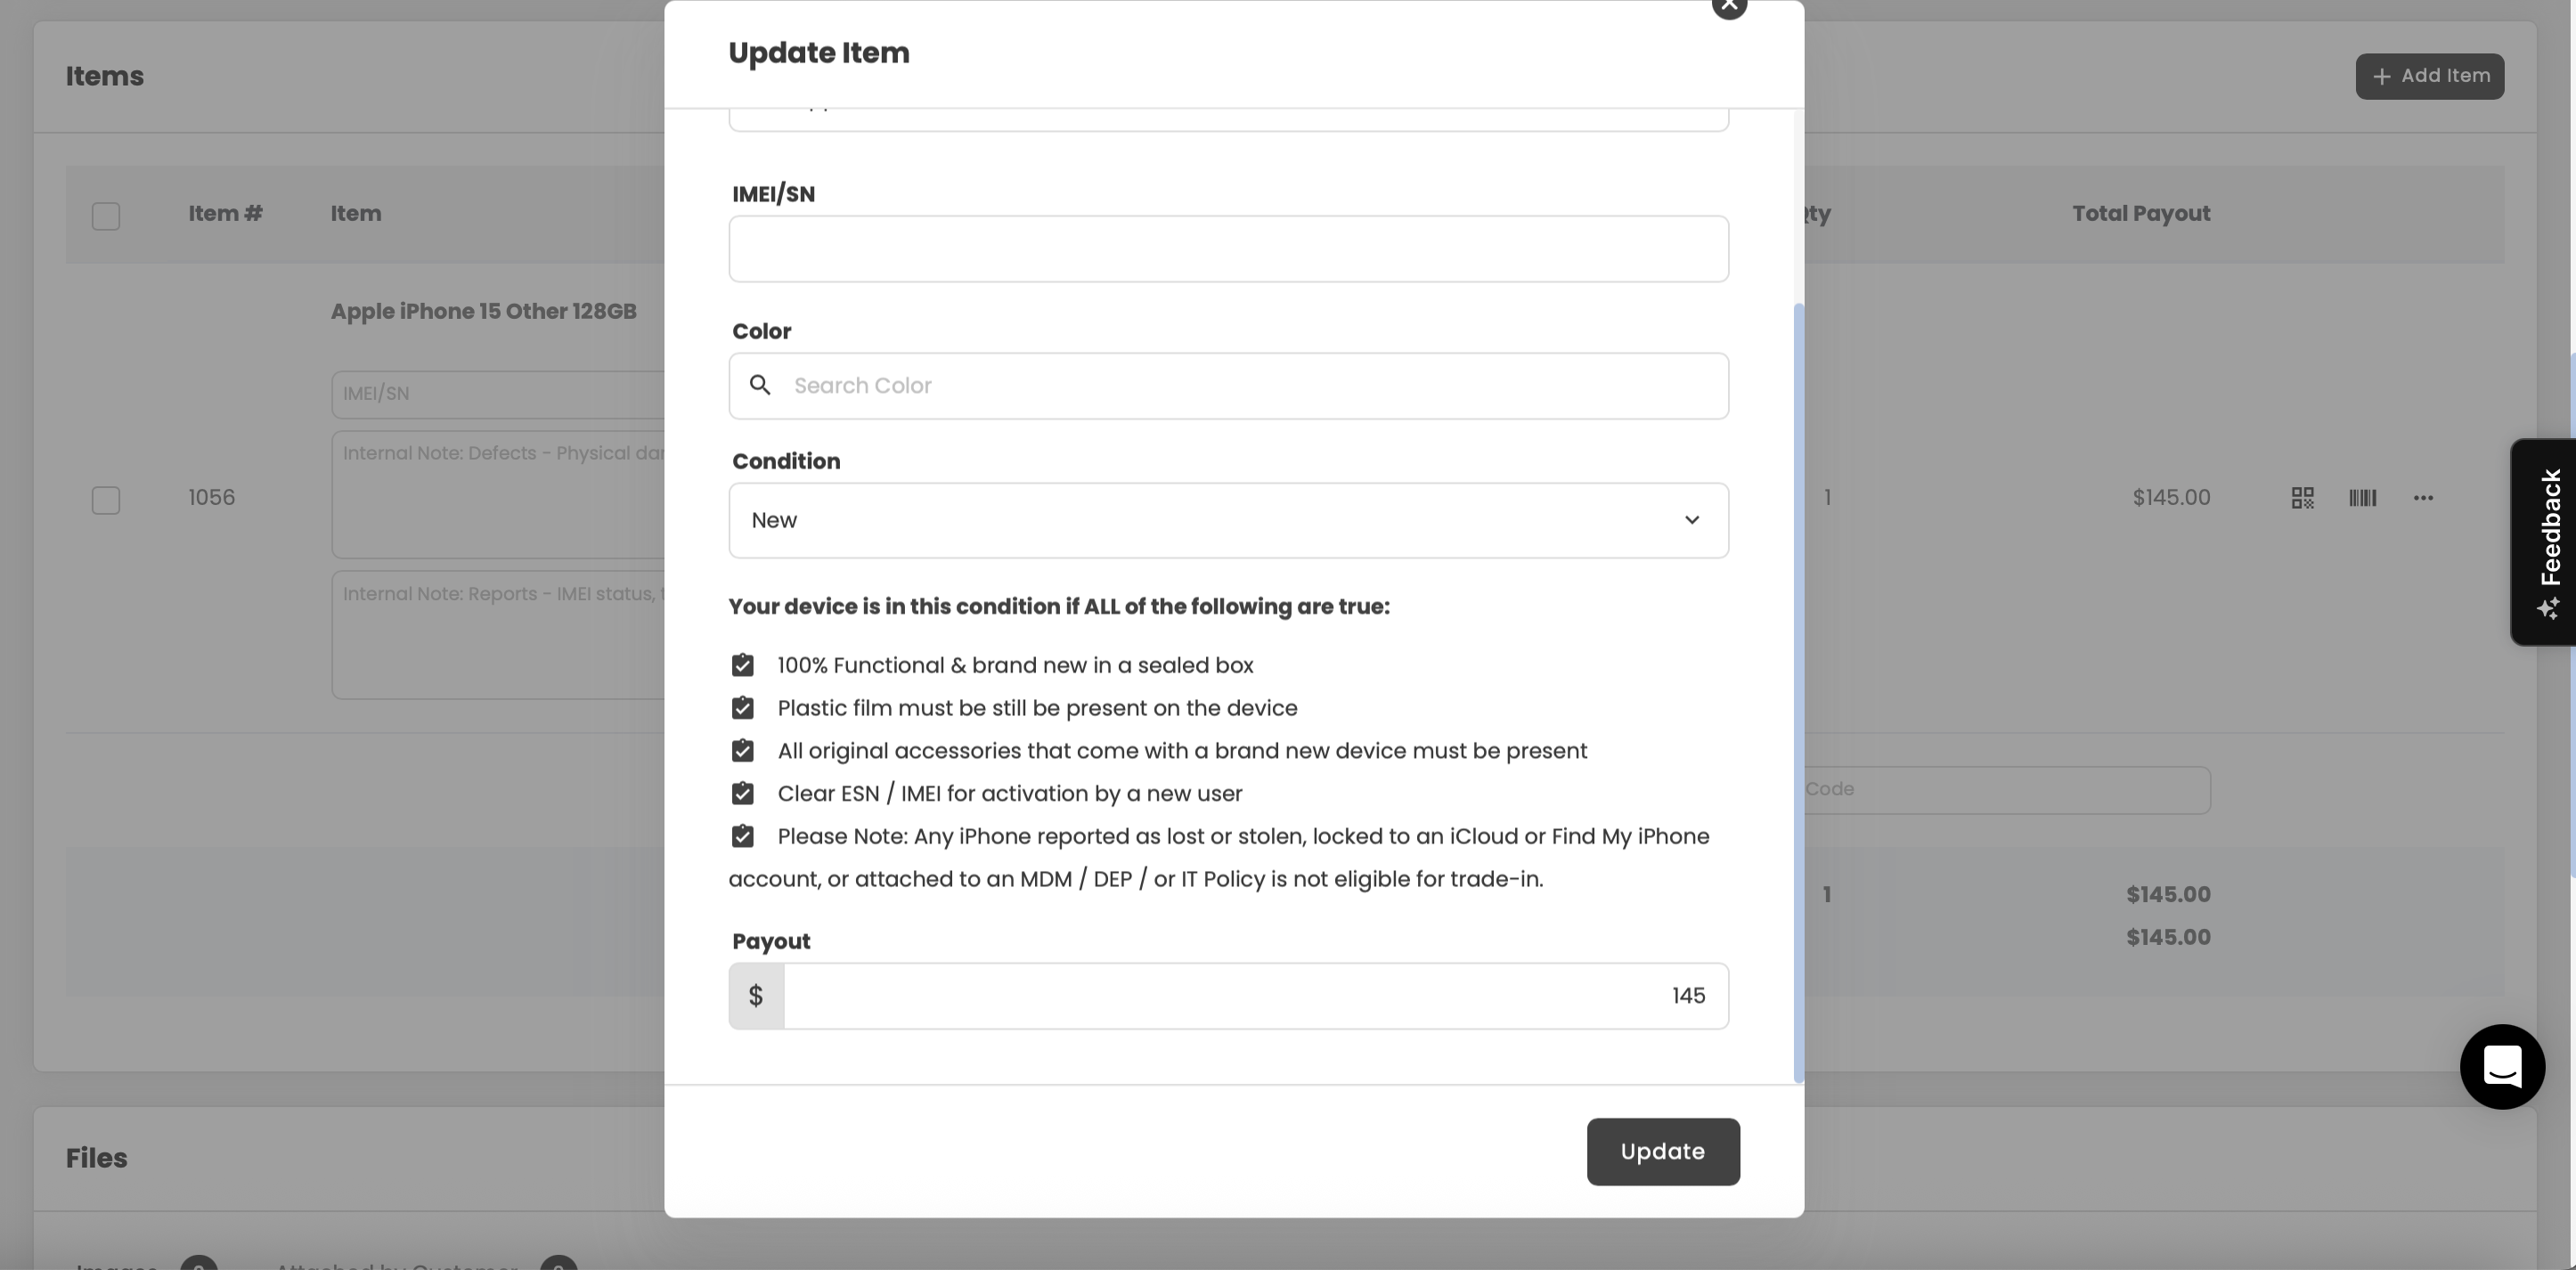Click the Update button

[x=1663, y=1152]
